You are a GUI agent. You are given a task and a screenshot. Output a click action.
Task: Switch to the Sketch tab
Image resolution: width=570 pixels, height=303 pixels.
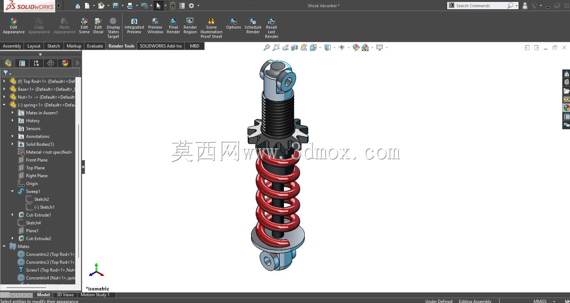click(54, 46)
